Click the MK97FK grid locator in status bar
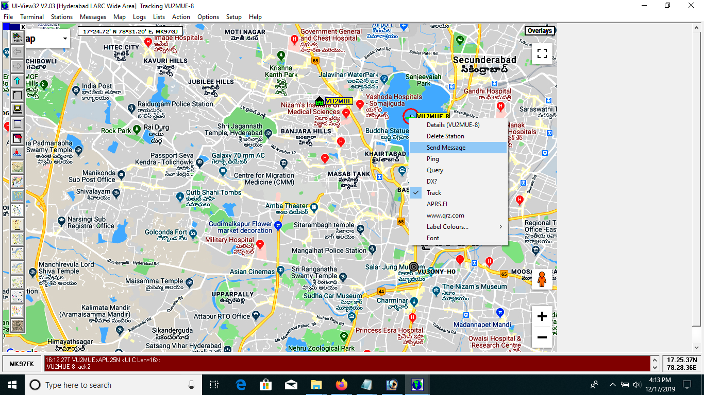Screen dimensions: 704x395 (22, 364)
